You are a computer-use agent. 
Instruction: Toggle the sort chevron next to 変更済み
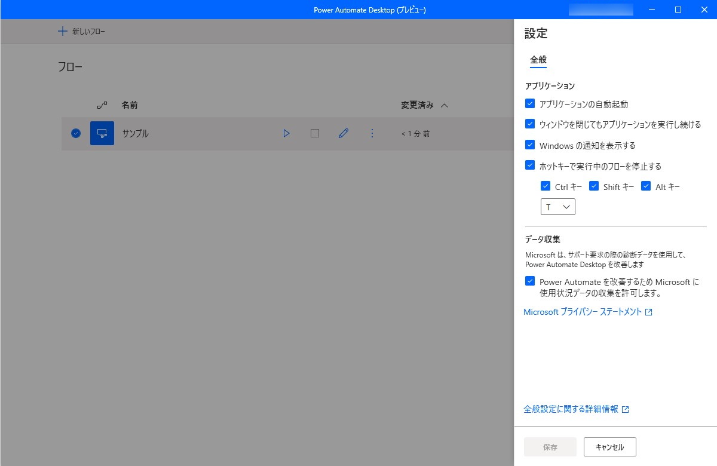[444, 105]
